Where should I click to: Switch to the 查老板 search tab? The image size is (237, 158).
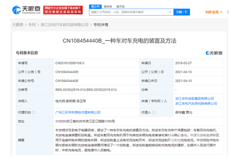point(108,6)
